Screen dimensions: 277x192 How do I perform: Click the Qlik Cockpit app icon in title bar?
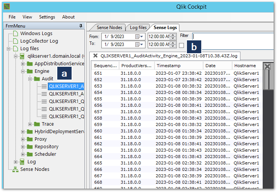[x=7, y=7]
